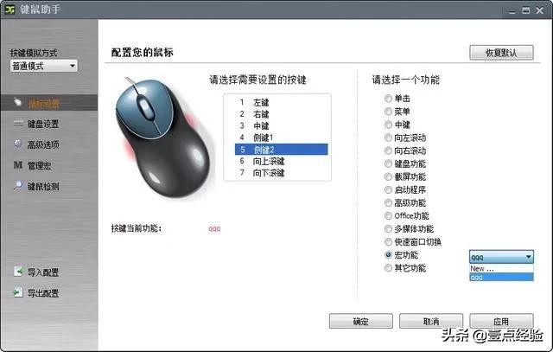Image resolution: width=553 pixels, height=352 pixels.
Task: Collapse the qqq macro dropdown arrow
Action: [528, 257]
